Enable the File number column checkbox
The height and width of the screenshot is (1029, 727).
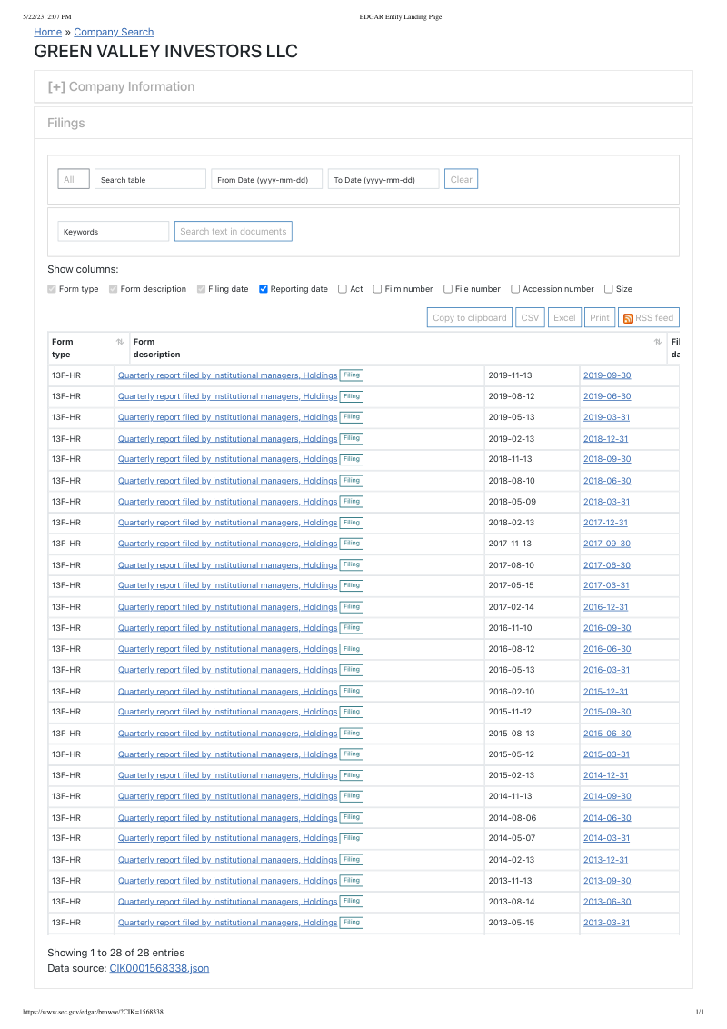(x=448, y=289)
